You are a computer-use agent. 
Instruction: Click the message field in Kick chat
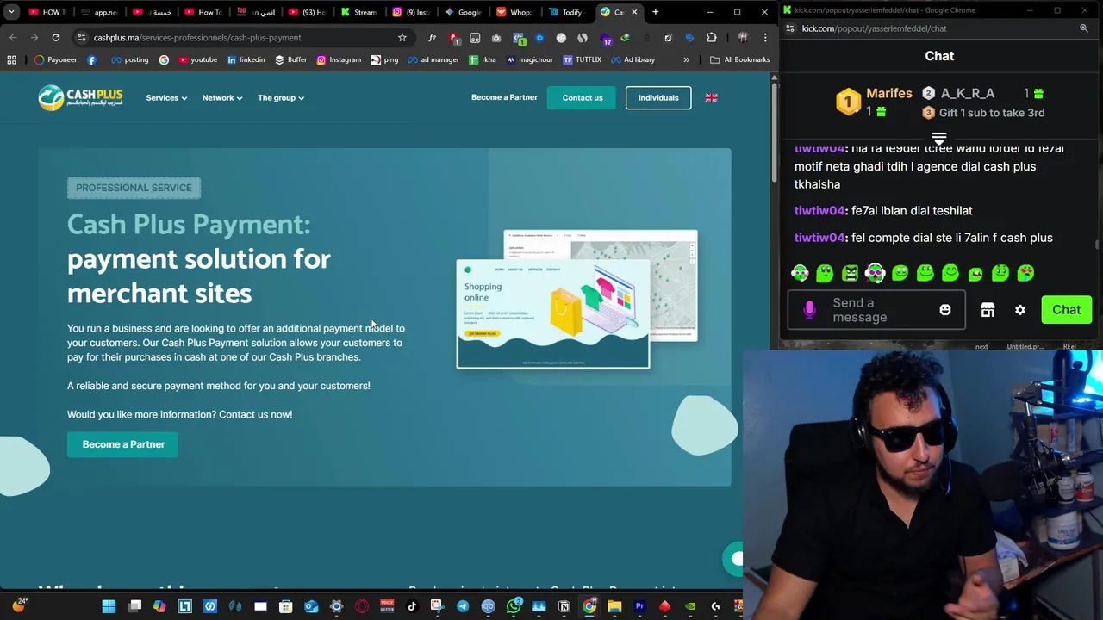(x=876, y=310)
